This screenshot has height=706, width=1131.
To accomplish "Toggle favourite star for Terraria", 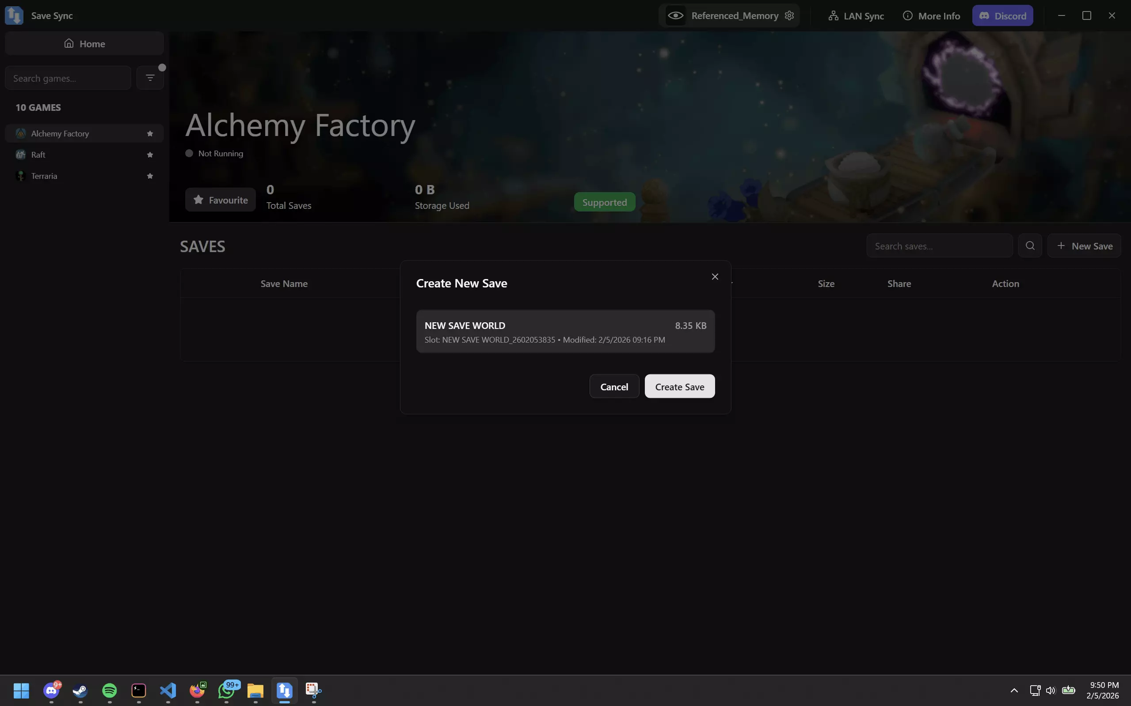I will 150,176.
